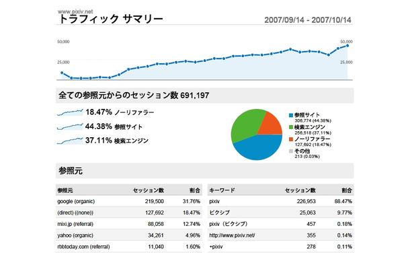Click the 355 sessions value
This screenshot has width=410, height=269.
point(311,235)
